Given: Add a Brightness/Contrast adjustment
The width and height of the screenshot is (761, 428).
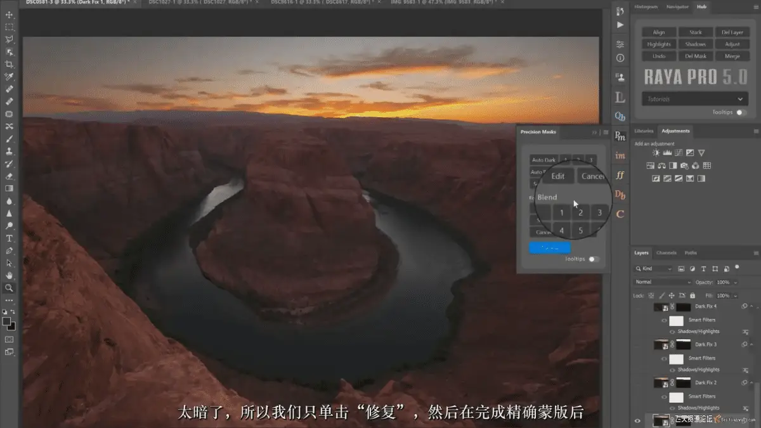Looking at the screenshot, I should click(x=656, y=153).
